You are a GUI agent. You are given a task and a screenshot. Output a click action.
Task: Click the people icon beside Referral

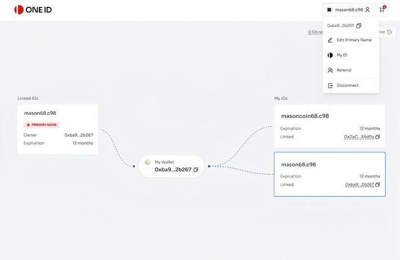point(330,70)
